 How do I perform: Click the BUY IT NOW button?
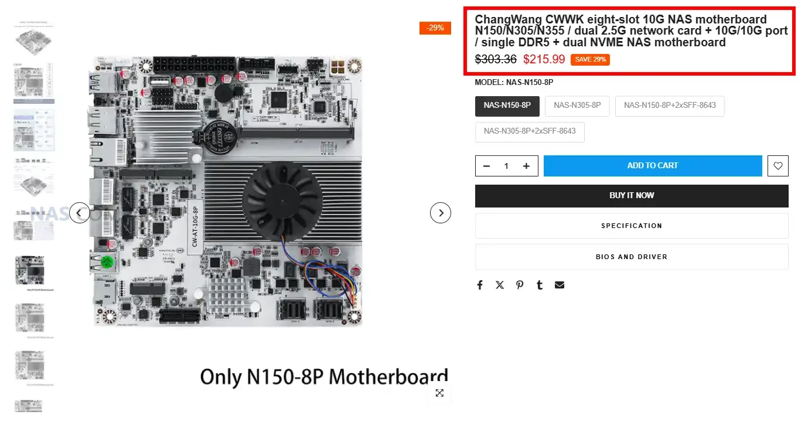coord(632,196)
